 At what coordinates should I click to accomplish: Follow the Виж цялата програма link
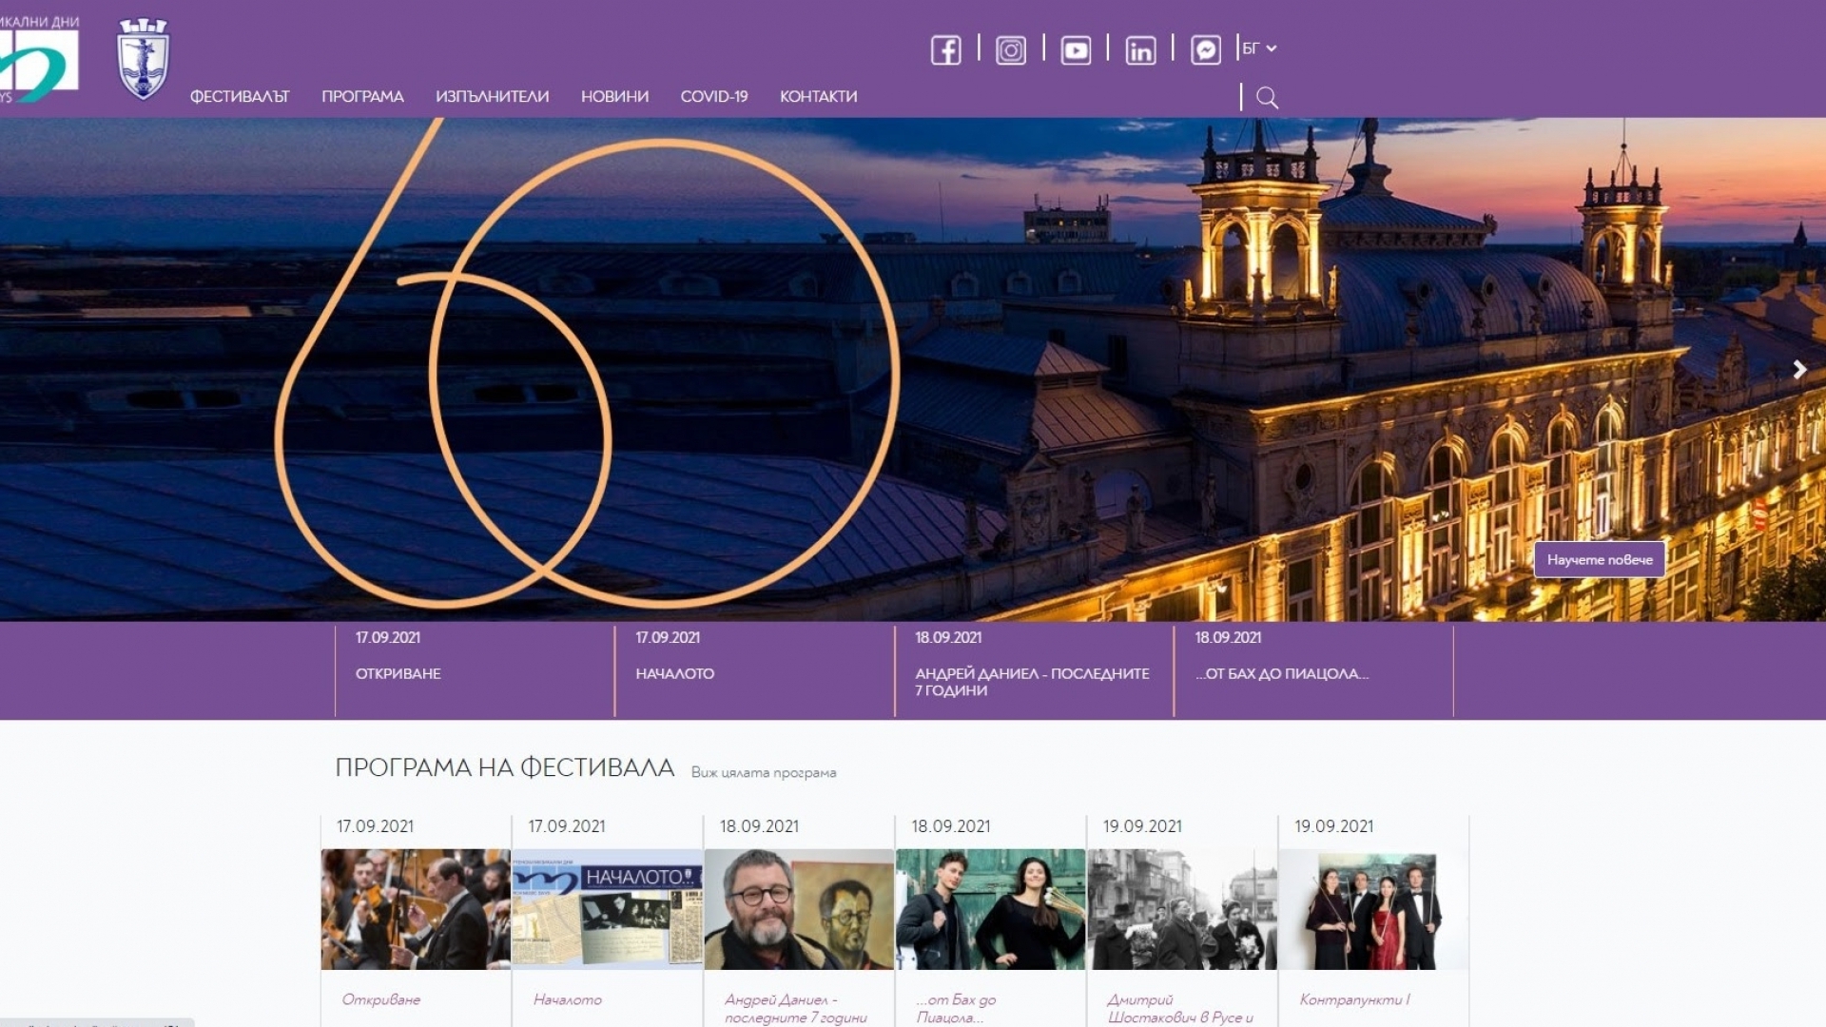(764, 772)
